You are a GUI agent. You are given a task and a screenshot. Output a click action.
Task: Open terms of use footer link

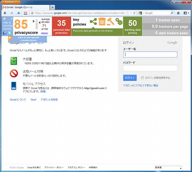[x=93, y=167]
